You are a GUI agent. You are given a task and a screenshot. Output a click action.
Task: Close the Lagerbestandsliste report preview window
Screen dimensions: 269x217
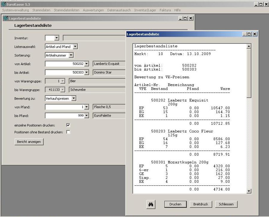point(255,34)
